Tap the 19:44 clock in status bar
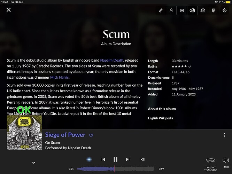This screenshot has height=174, width=232. [x=5, y=2]
